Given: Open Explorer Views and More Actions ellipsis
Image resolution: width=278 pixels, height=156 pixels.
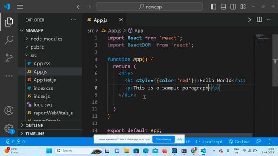Looking at the screenshot, I should (x=73, y=19).
